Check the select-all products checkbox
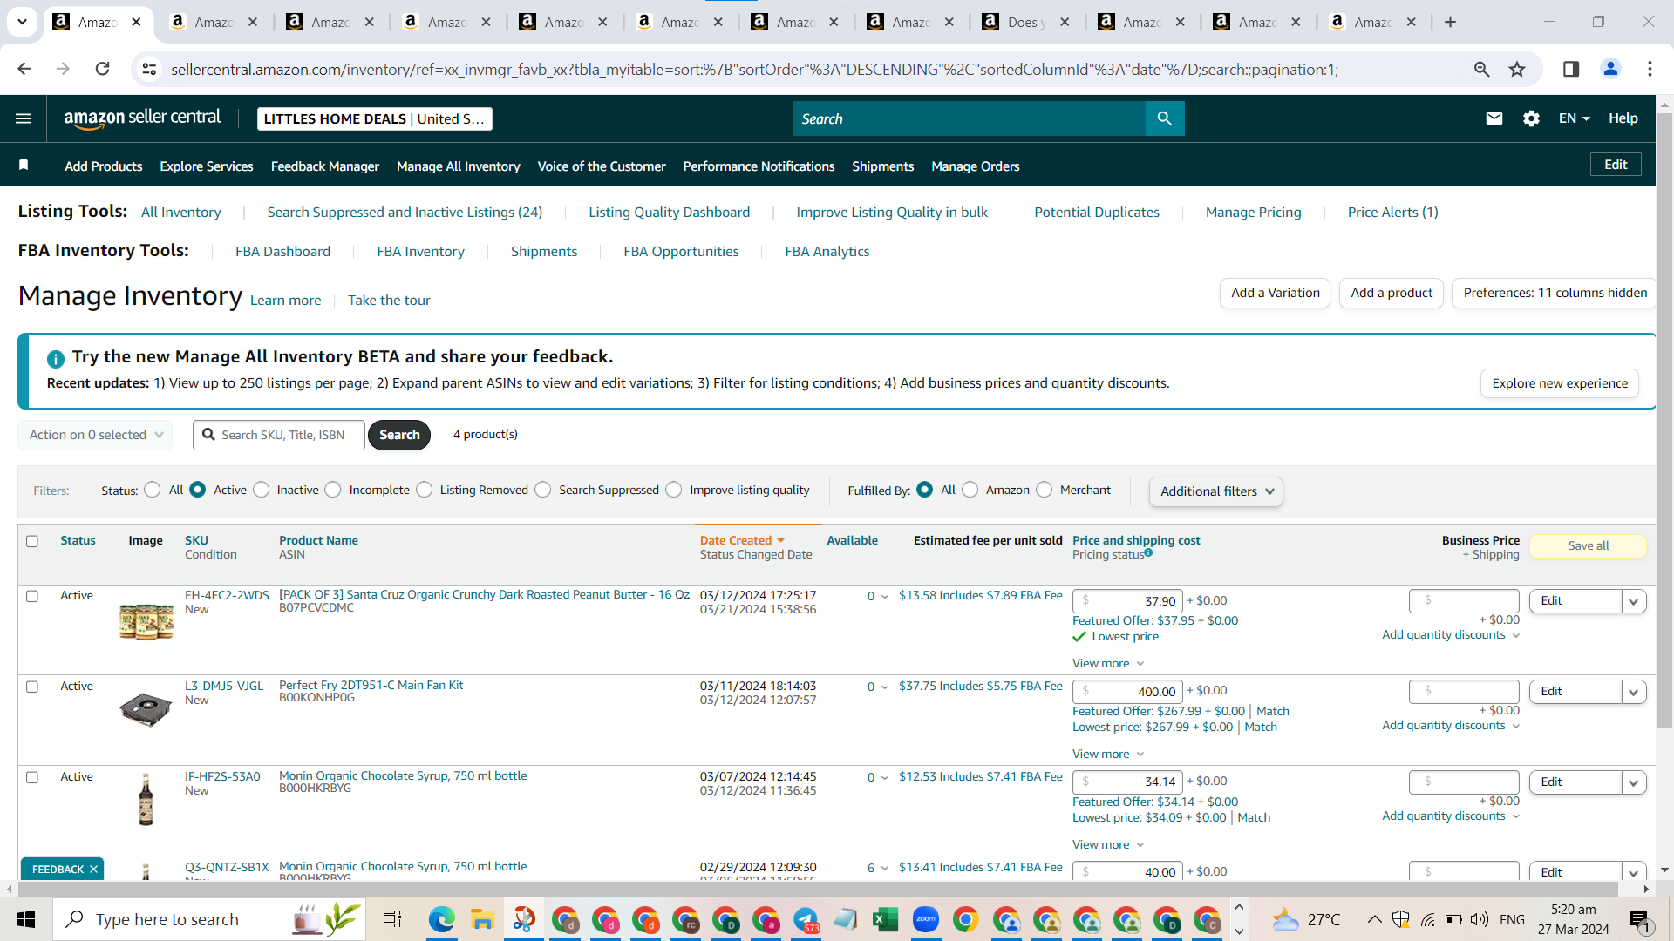Viewport: 1674px width, 941px height. pyautogui.click(x=32, y=541)
